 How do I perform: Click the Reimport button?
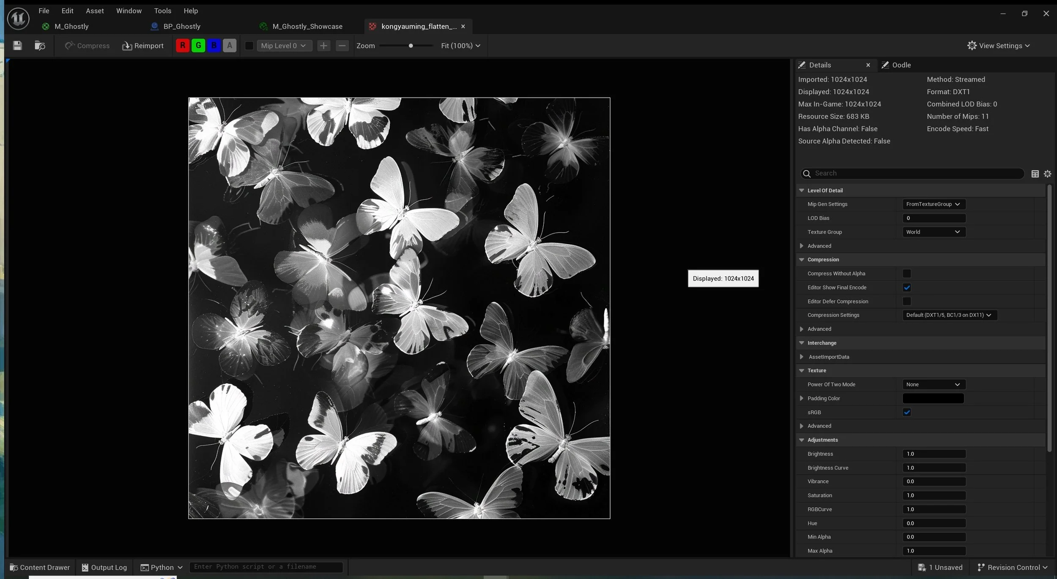pos(143,46)
